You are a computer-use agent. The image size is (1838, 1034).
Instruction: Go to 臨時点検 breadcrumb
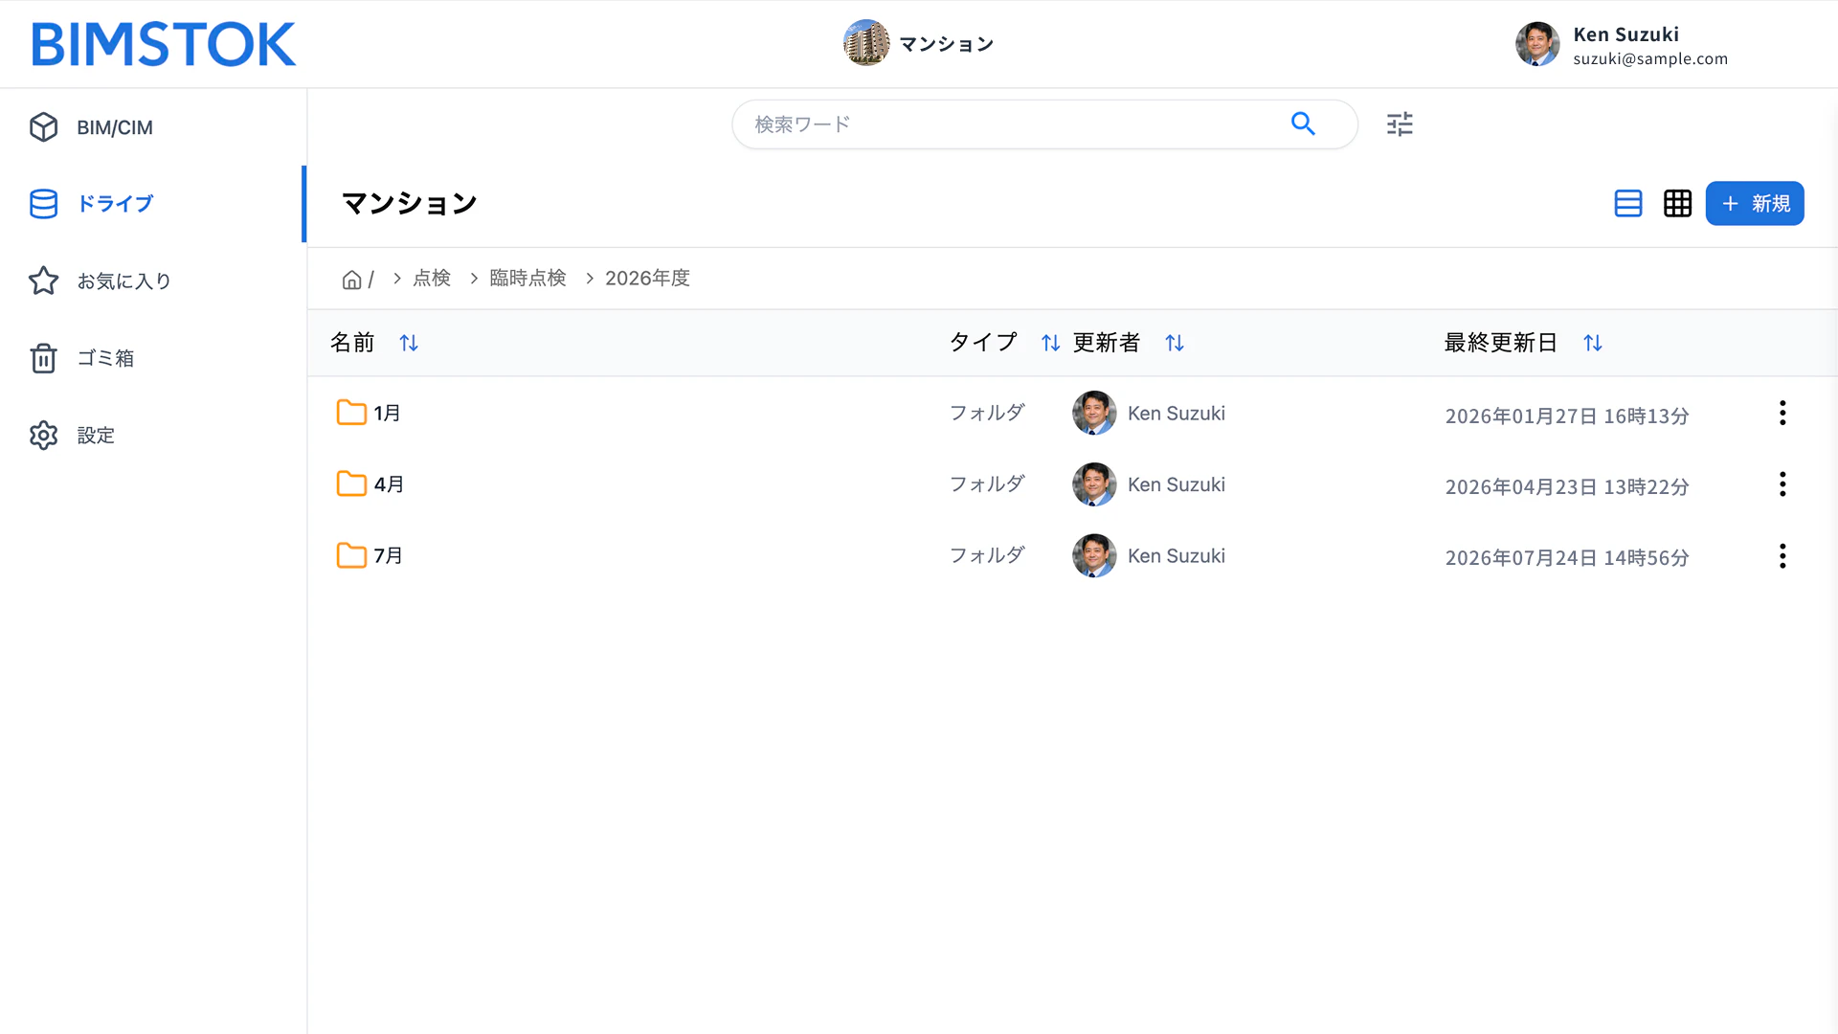click(x=527, y=278)
